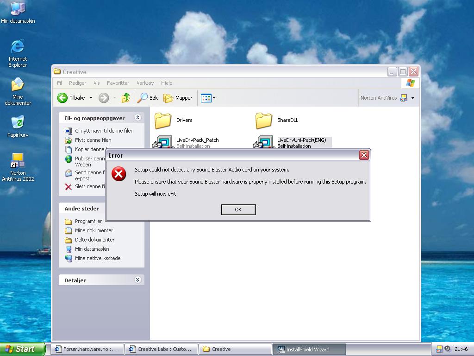Click the Send via e-post task

85,175
